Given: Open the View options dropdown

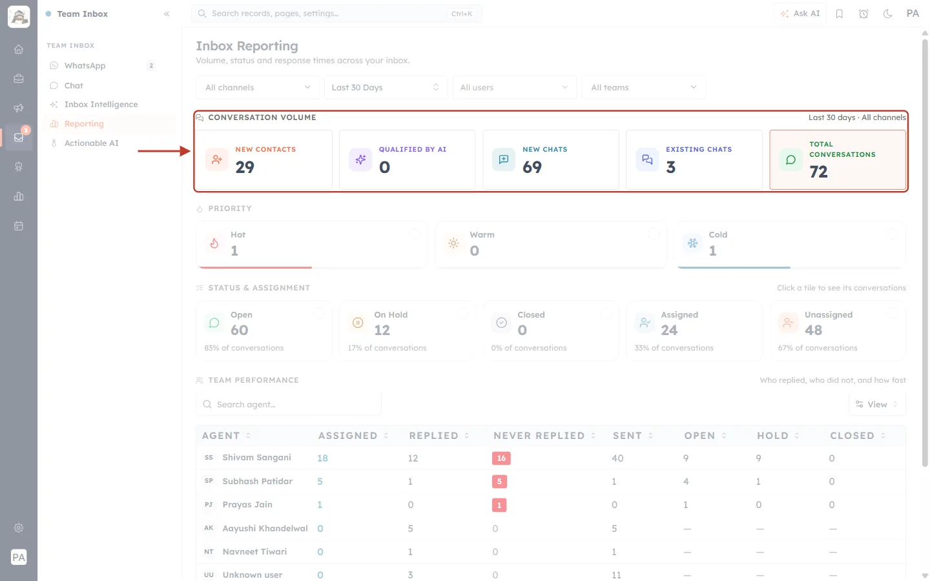Looking at the screenshot, I should [x=877, y=404].
